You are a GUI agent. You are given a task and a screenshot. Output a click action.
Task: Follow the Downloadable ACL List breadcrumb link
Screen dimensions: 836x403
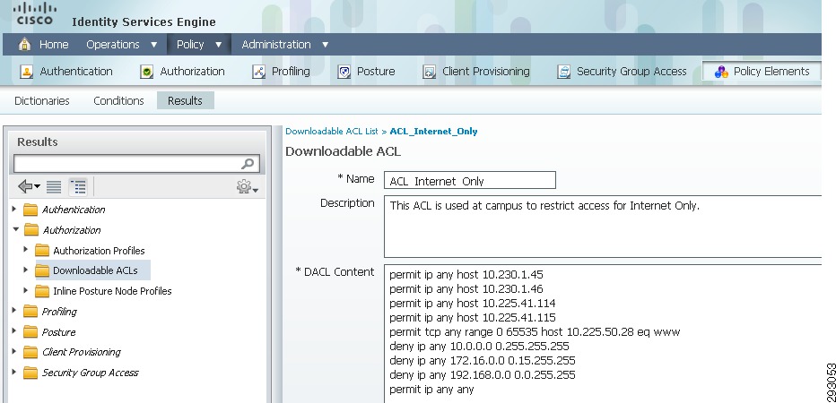click(332, 132)
